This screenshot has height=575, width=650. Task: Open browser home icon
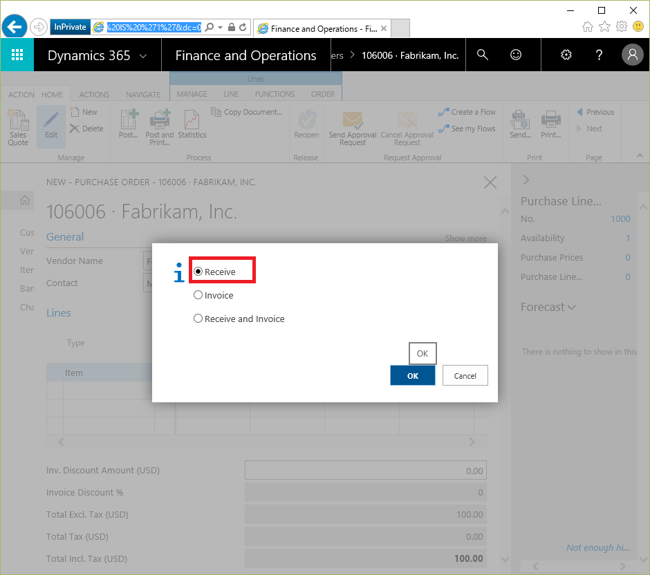tap(587, 27)
